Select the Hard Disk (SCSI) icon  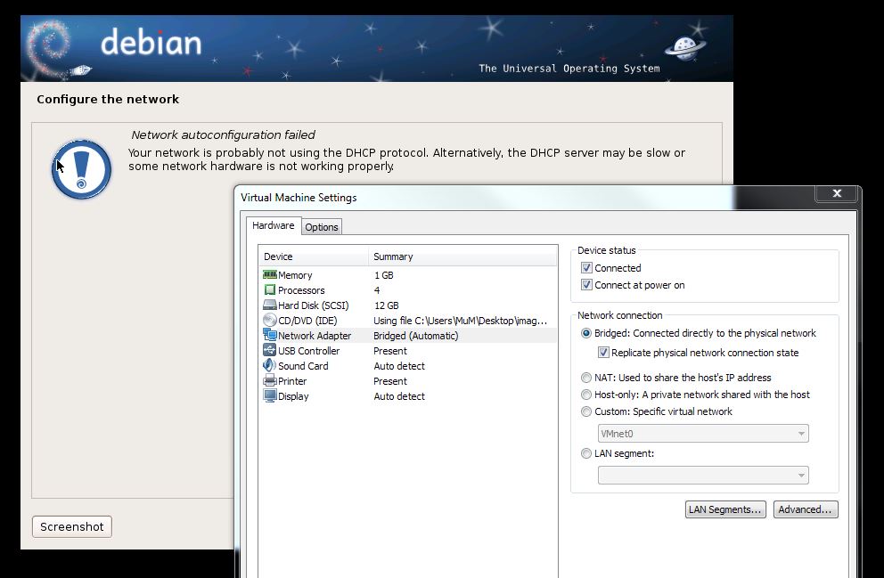pyautogui.click(x=269, y=305)
